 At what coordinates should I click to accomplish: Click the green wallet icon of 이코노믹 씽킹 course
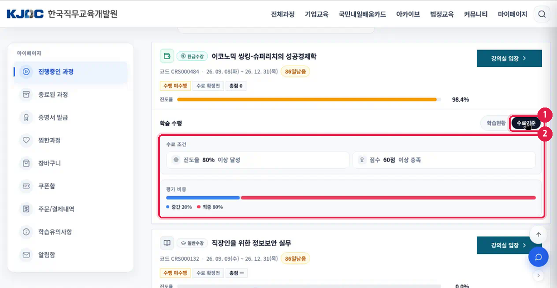coord(167,56)
